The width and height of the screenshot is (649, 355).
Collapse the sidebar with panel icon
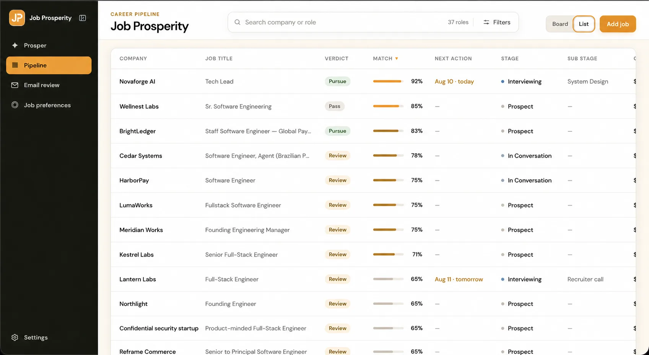click(x=83, y=18)
